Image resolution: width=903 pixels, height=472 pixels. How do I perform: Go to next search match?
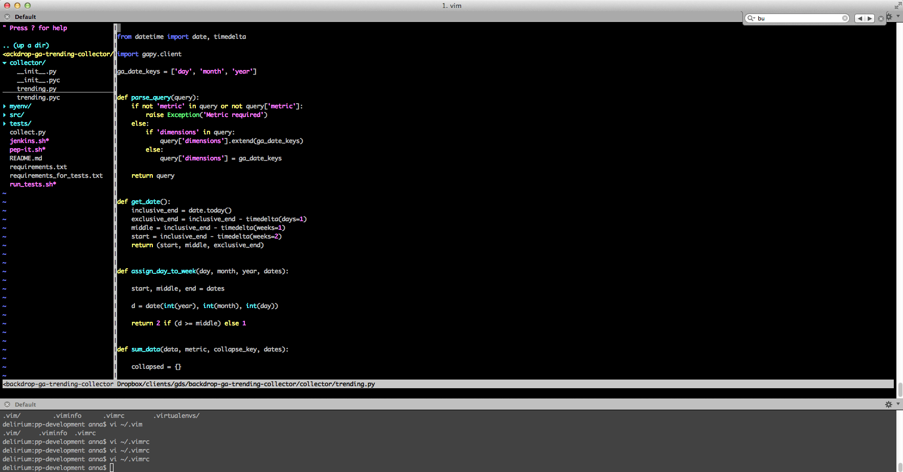(869, 18)
